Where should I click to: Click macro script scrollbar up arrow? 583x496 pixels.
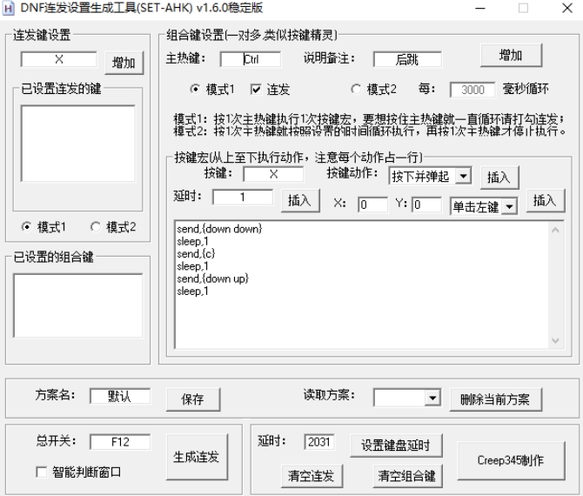555,230
